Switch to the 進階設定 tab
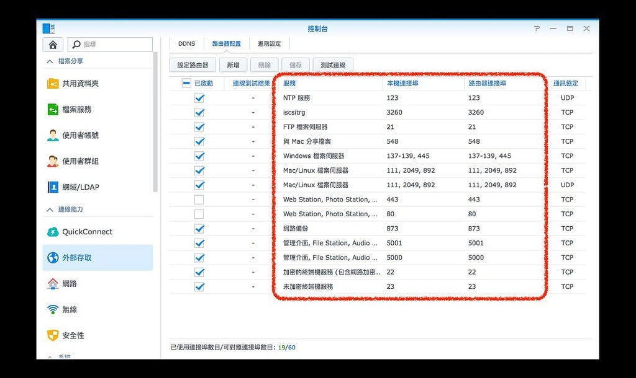This screenshot has width=636, height=378. [x=269, y=44]
